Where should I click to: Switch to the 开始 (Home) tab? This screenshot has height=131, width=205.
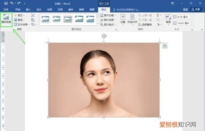(18, 10)
